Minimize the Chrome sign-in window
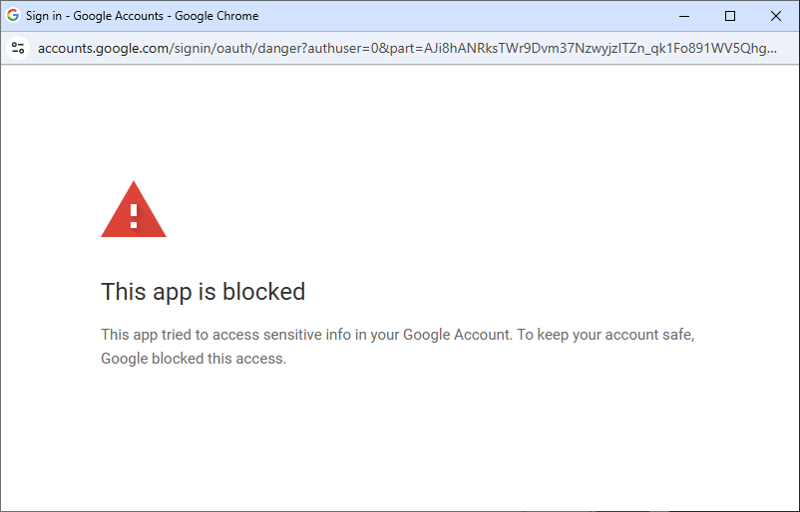 [x=685, y=16]
